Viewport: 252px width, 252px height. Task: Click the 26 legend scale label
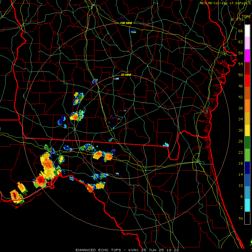click(241, 141)
